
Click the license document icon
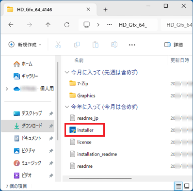[x=73, y=142]
